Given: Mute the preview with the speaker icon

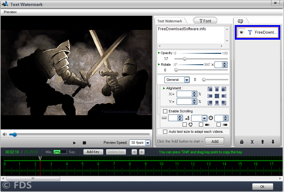Looking at the screenshot, I should pyautogui.click(x=5, y=134).
